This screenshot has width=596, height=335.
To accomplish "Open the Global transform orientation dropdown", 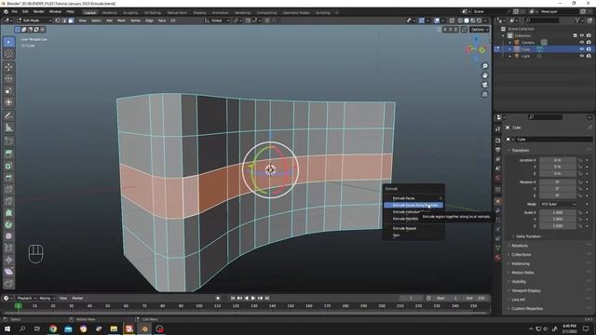I will tap(217, 20).
